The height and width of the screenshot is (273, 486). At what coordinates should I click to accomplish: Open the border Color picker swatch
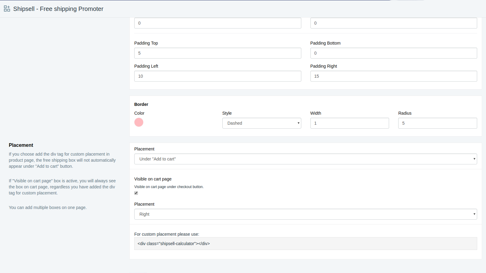(139, 122)
